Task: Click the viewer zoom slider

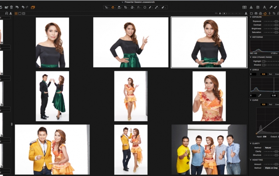Action: coord(232,13)
